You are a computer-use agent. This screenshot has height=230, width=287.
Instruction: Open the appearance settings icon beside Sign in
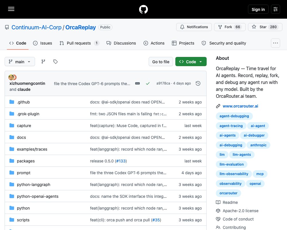point(276,9)
